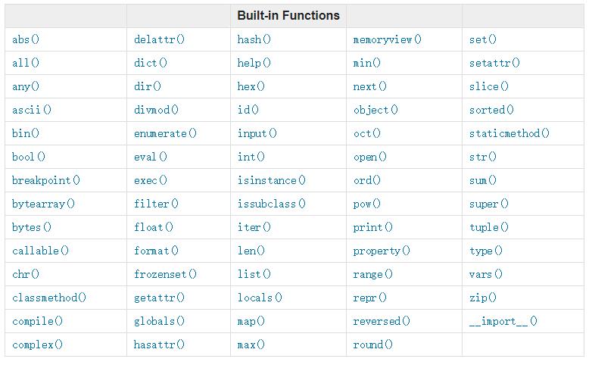Select the memoryview() link
This screenshot has width=592, height=368.
387,39
